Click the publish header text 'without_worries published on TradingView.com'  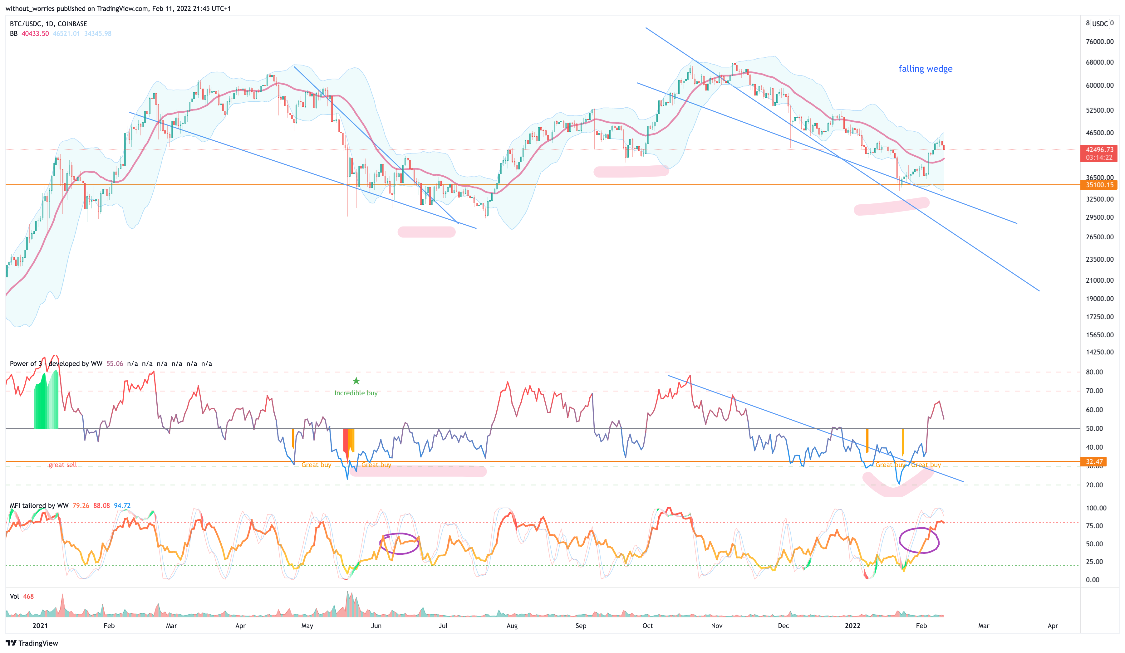tap(77, 8)
